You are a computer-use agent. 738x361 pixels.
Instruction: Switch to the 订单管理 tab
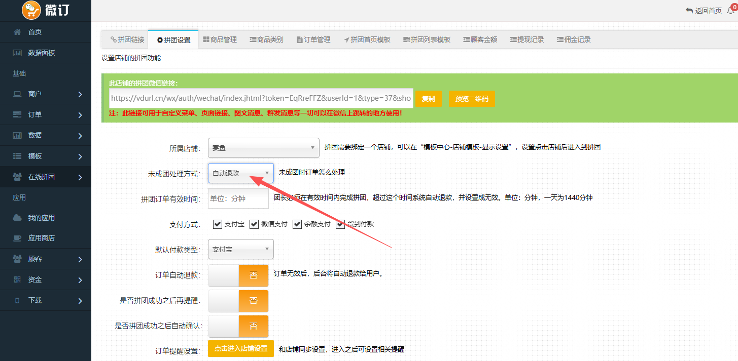coord(313,39)
